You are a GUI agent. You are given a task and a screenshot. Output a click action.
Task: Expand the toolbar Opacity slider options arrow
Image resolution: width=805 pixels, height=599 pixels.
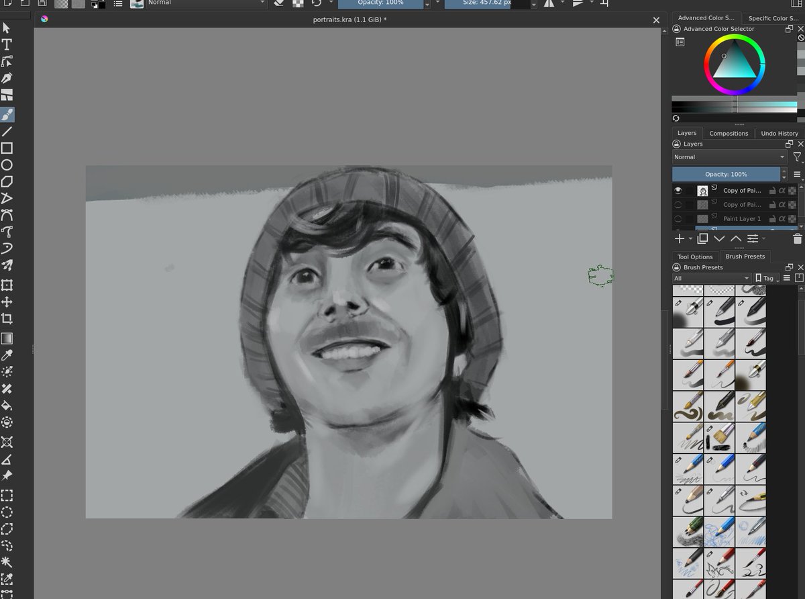click(427, 3)
